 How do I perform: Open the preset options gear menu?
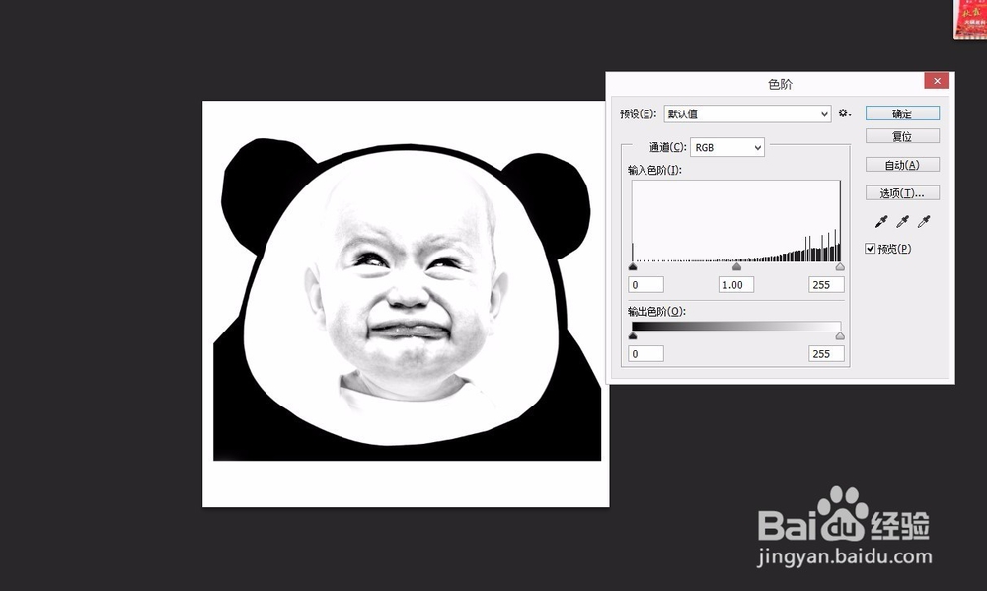(844, 113)
